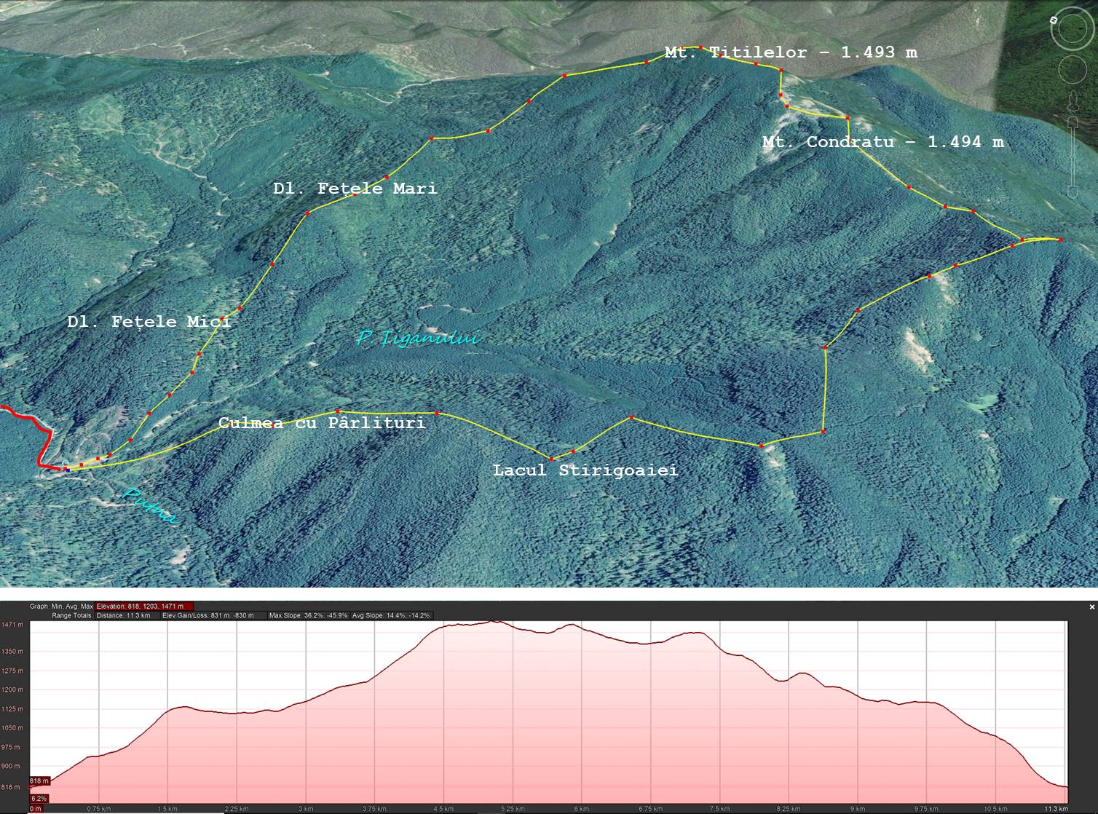Click the Mt. Condratu 1.494 m label
Screen dimensions: 1098x814
(882, 142)
